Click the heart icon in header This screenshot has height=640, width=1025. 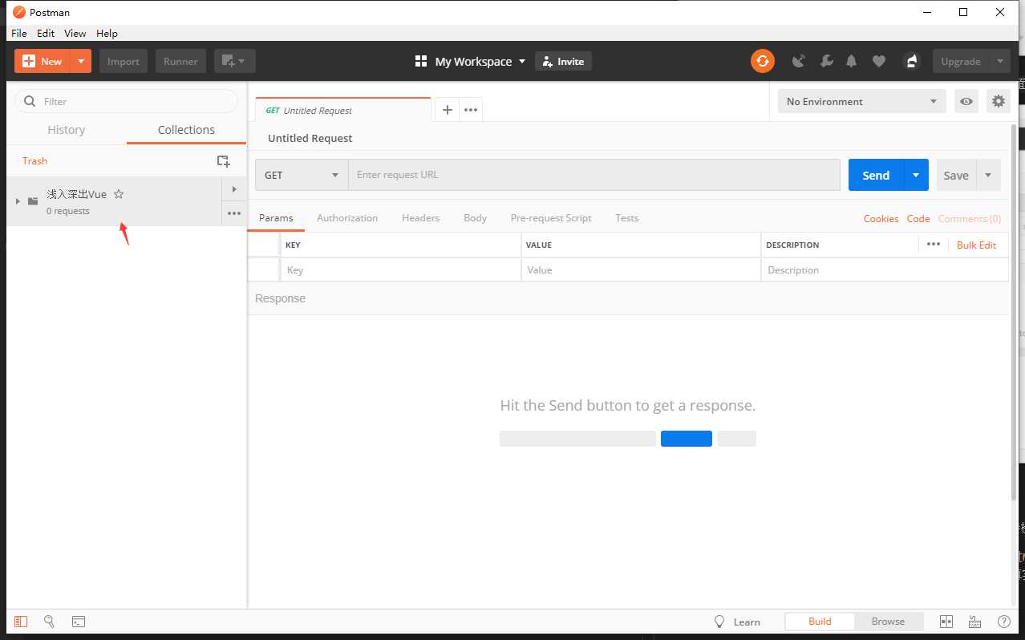point(879,61)
